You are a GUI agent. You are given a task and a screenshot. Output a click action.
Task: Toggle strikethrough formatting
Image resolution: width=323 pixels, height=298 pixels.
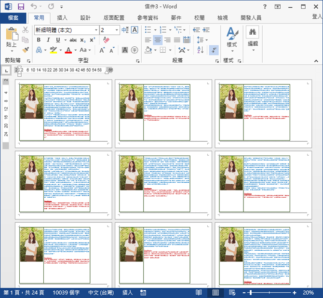73,40
